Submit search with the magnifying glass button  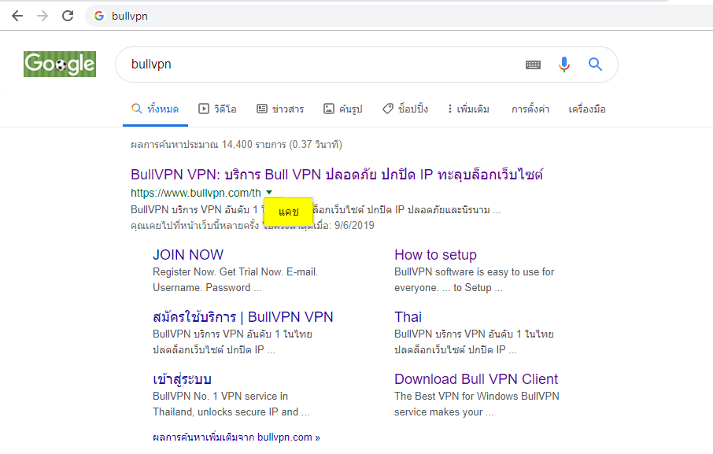pyautogui.click(x=595, y=65)
